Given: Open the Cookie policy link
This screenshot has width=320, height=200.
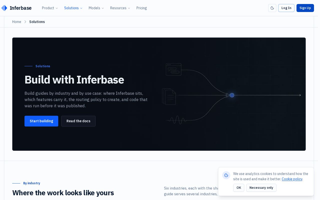Looking at the screenshot, I should [292, 179].
